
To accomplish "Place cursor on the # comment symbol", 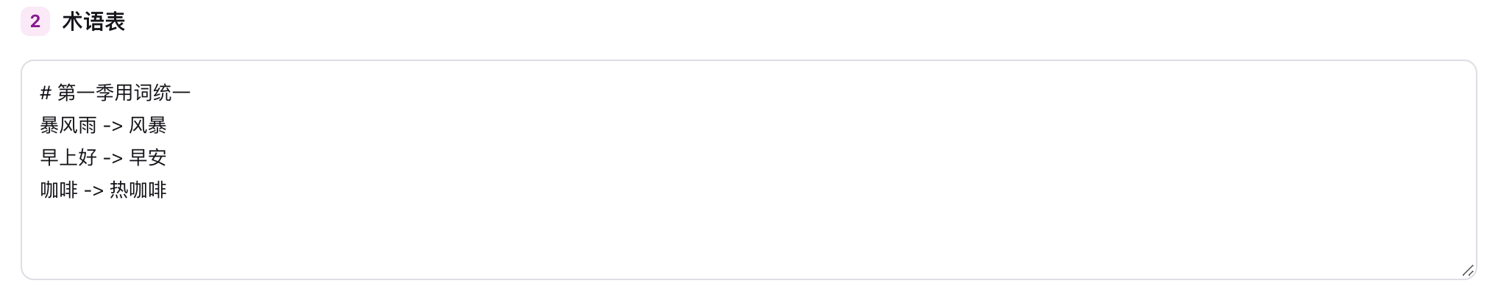I will (x=46, y=93).
